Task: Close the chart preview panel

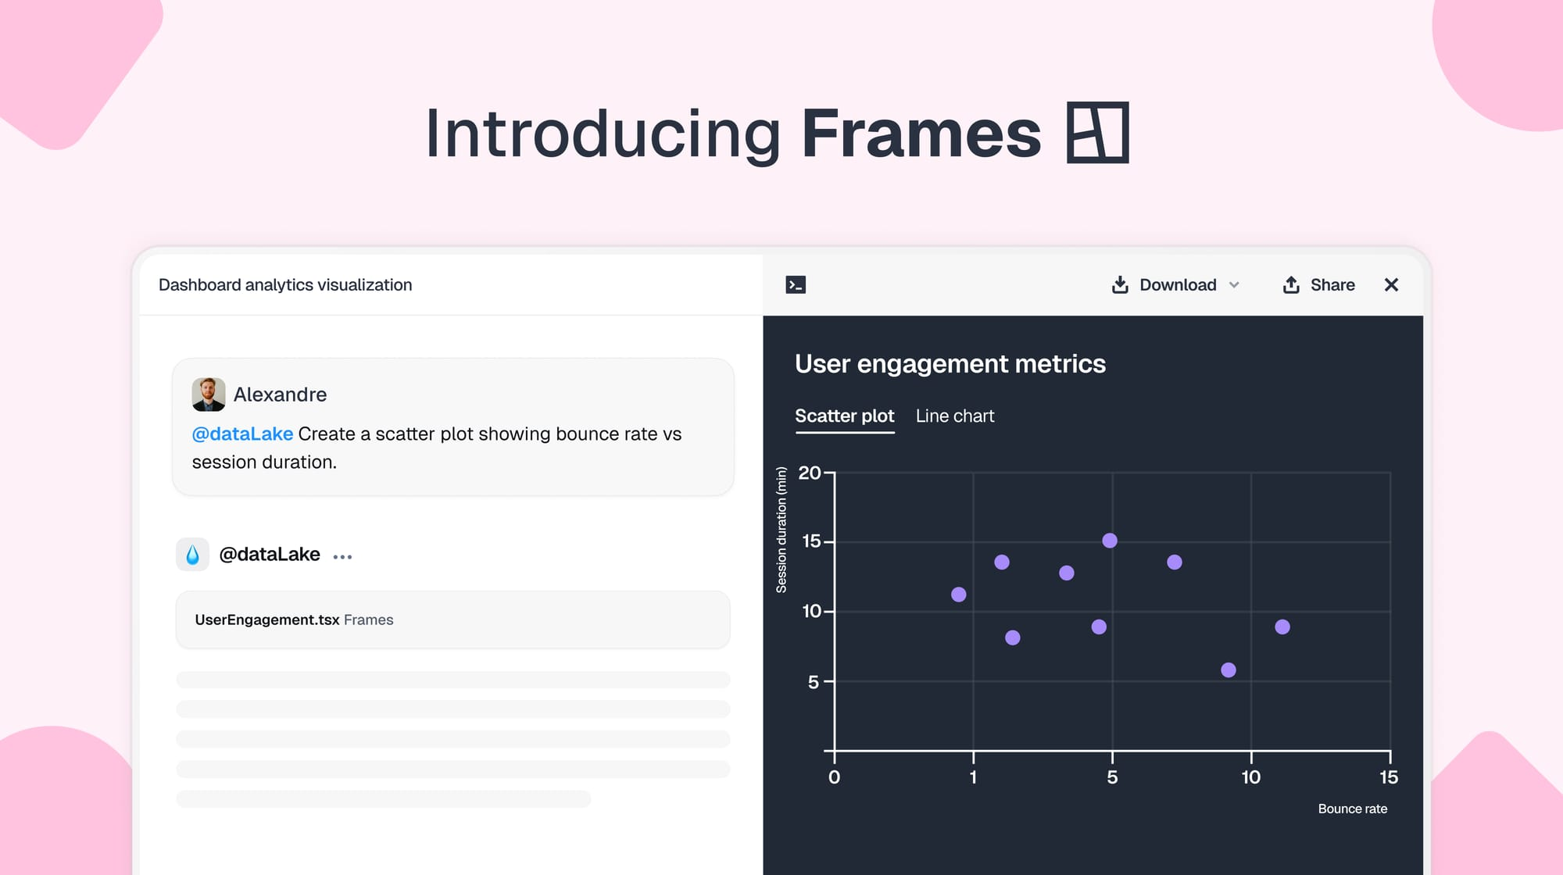Action: [x=1391, y=284]
